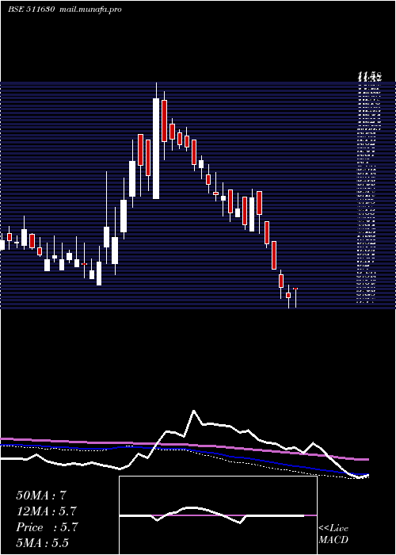
Task: Click the 'Price : 5.7' value
Action: (47, 527)
